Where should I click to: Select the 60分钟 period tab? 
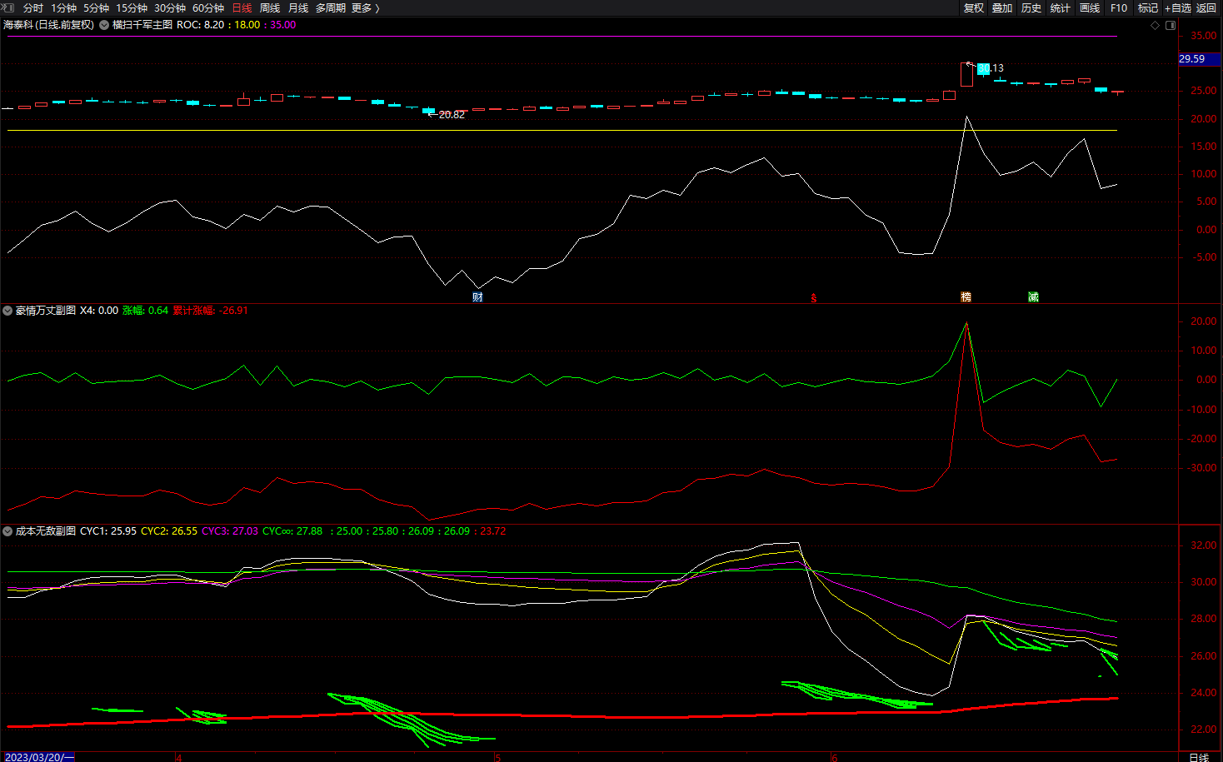coord(208,7)
